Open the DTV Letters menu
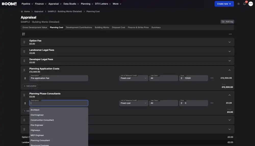Image resolution: width=255 pixels, height=146 pixels. (x=103, y=4)
